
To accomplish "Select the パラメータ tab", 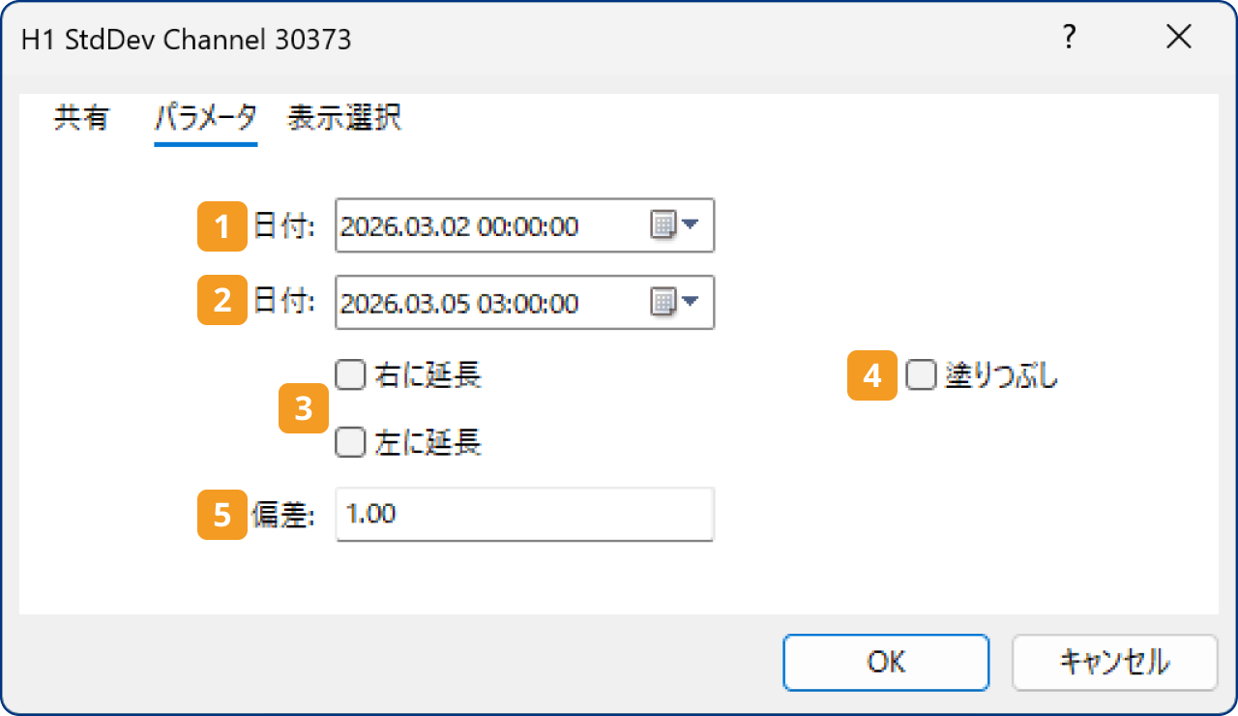I will click(x=205, y=119).
